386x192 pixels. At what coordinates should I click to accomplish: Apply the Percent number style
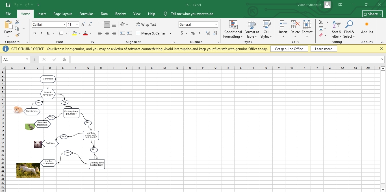coord(193,33)
